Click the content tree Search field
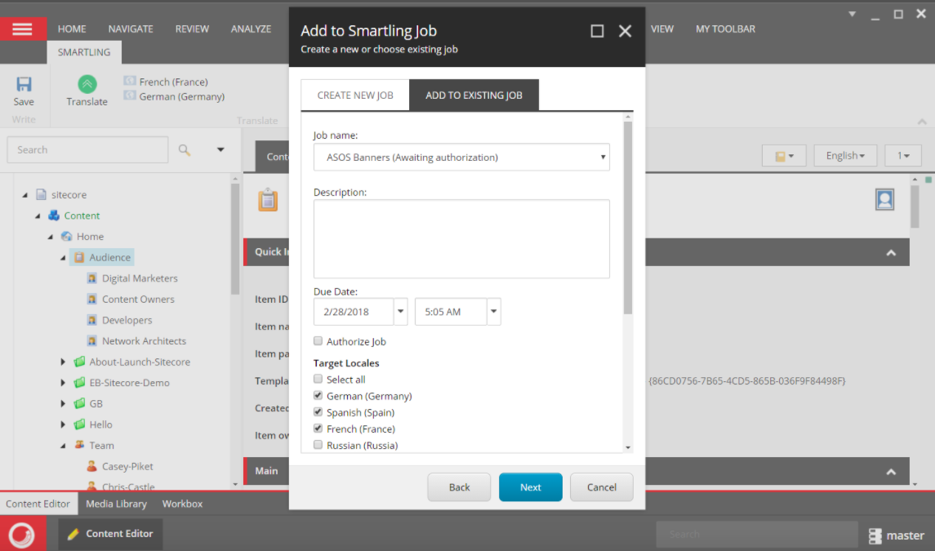The height and width of the screenshot is (551, 935). tap(87, 149)
